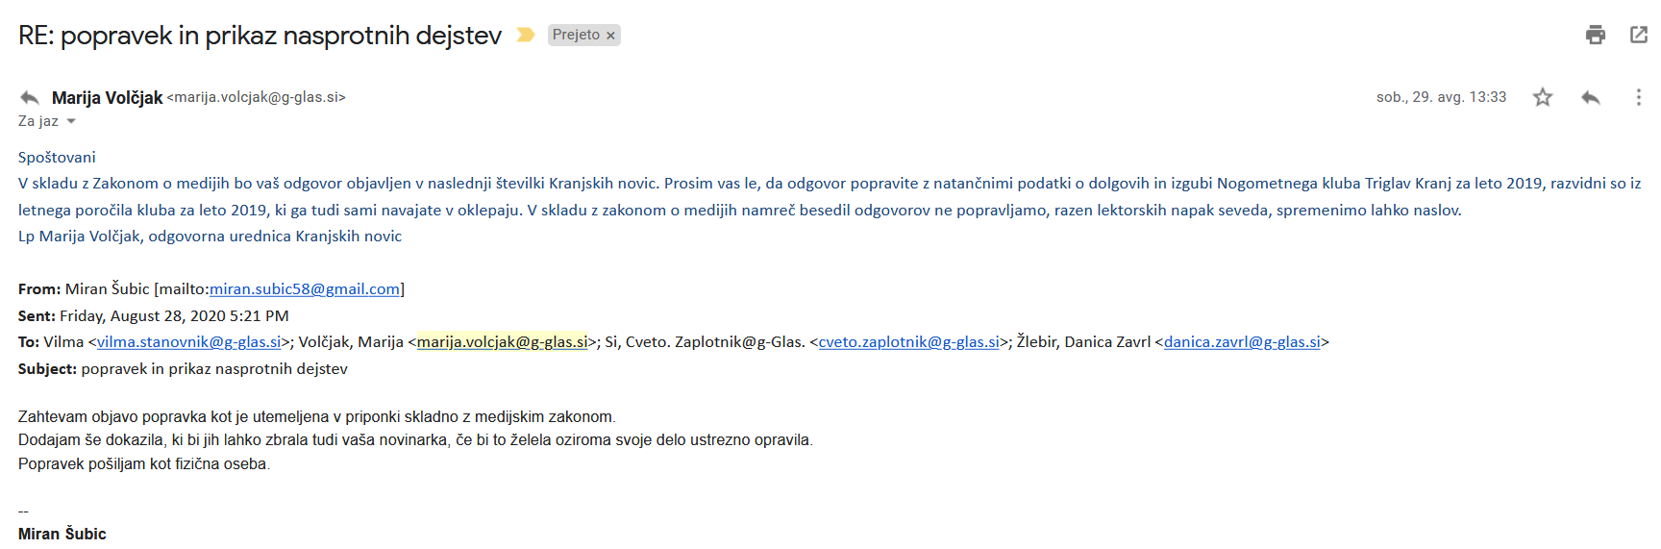The image size is (1661, 549).
Task: Star this message from Marija Volčjak
Action: coord(1543,97)
